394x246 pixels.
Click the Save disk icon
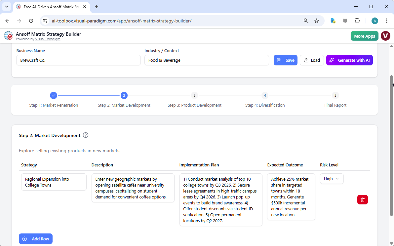coord(279,60)
